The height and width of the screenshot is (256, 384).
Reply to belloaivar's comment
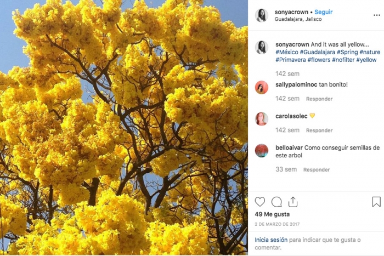[317, 169]
